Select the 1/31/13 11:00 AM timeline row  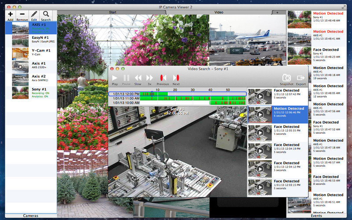(x=177, y=98)
